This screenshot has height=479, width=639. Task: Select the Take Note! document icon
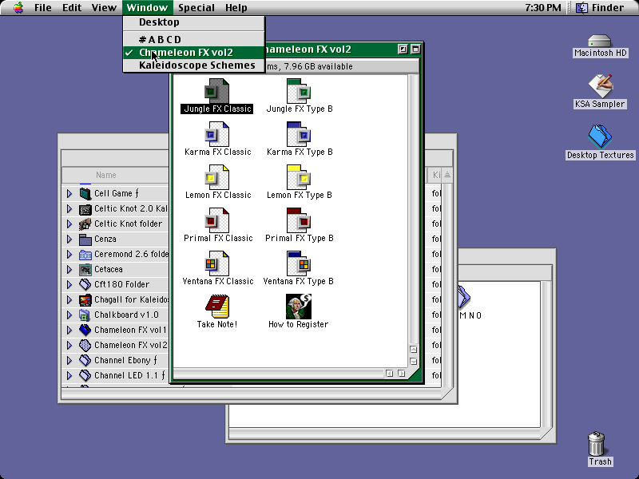[216, 307]
